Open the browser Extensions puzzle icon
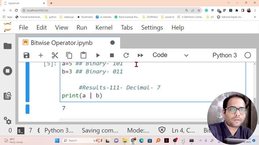 click(236, 10)
